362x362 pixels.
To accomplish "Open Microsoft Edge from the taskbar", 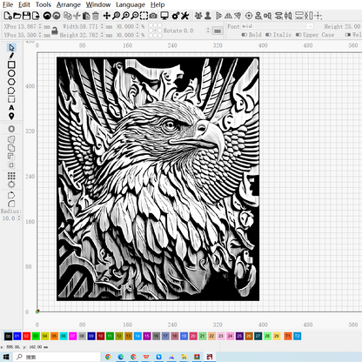I will (121, 357).
